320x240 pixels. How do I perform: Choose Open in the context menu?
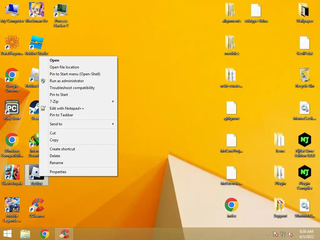[82, 60]
